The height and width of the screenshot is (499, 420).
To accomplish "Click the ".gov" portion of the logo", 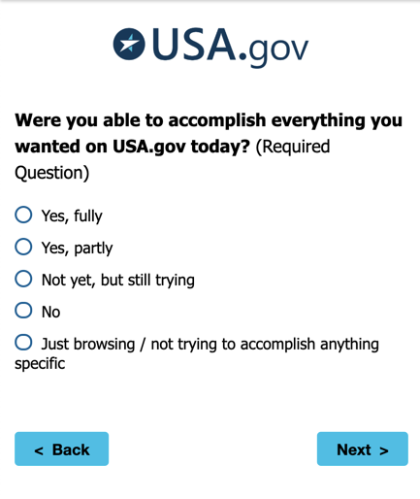I will (x=274, y=51).
